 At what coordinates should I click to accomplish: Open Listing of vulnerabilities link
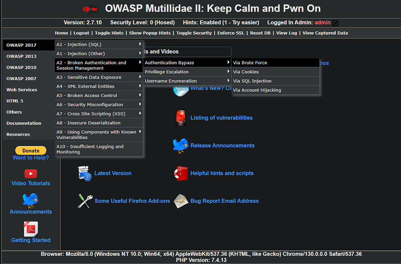pyautogui.click(x=222, y=118)
